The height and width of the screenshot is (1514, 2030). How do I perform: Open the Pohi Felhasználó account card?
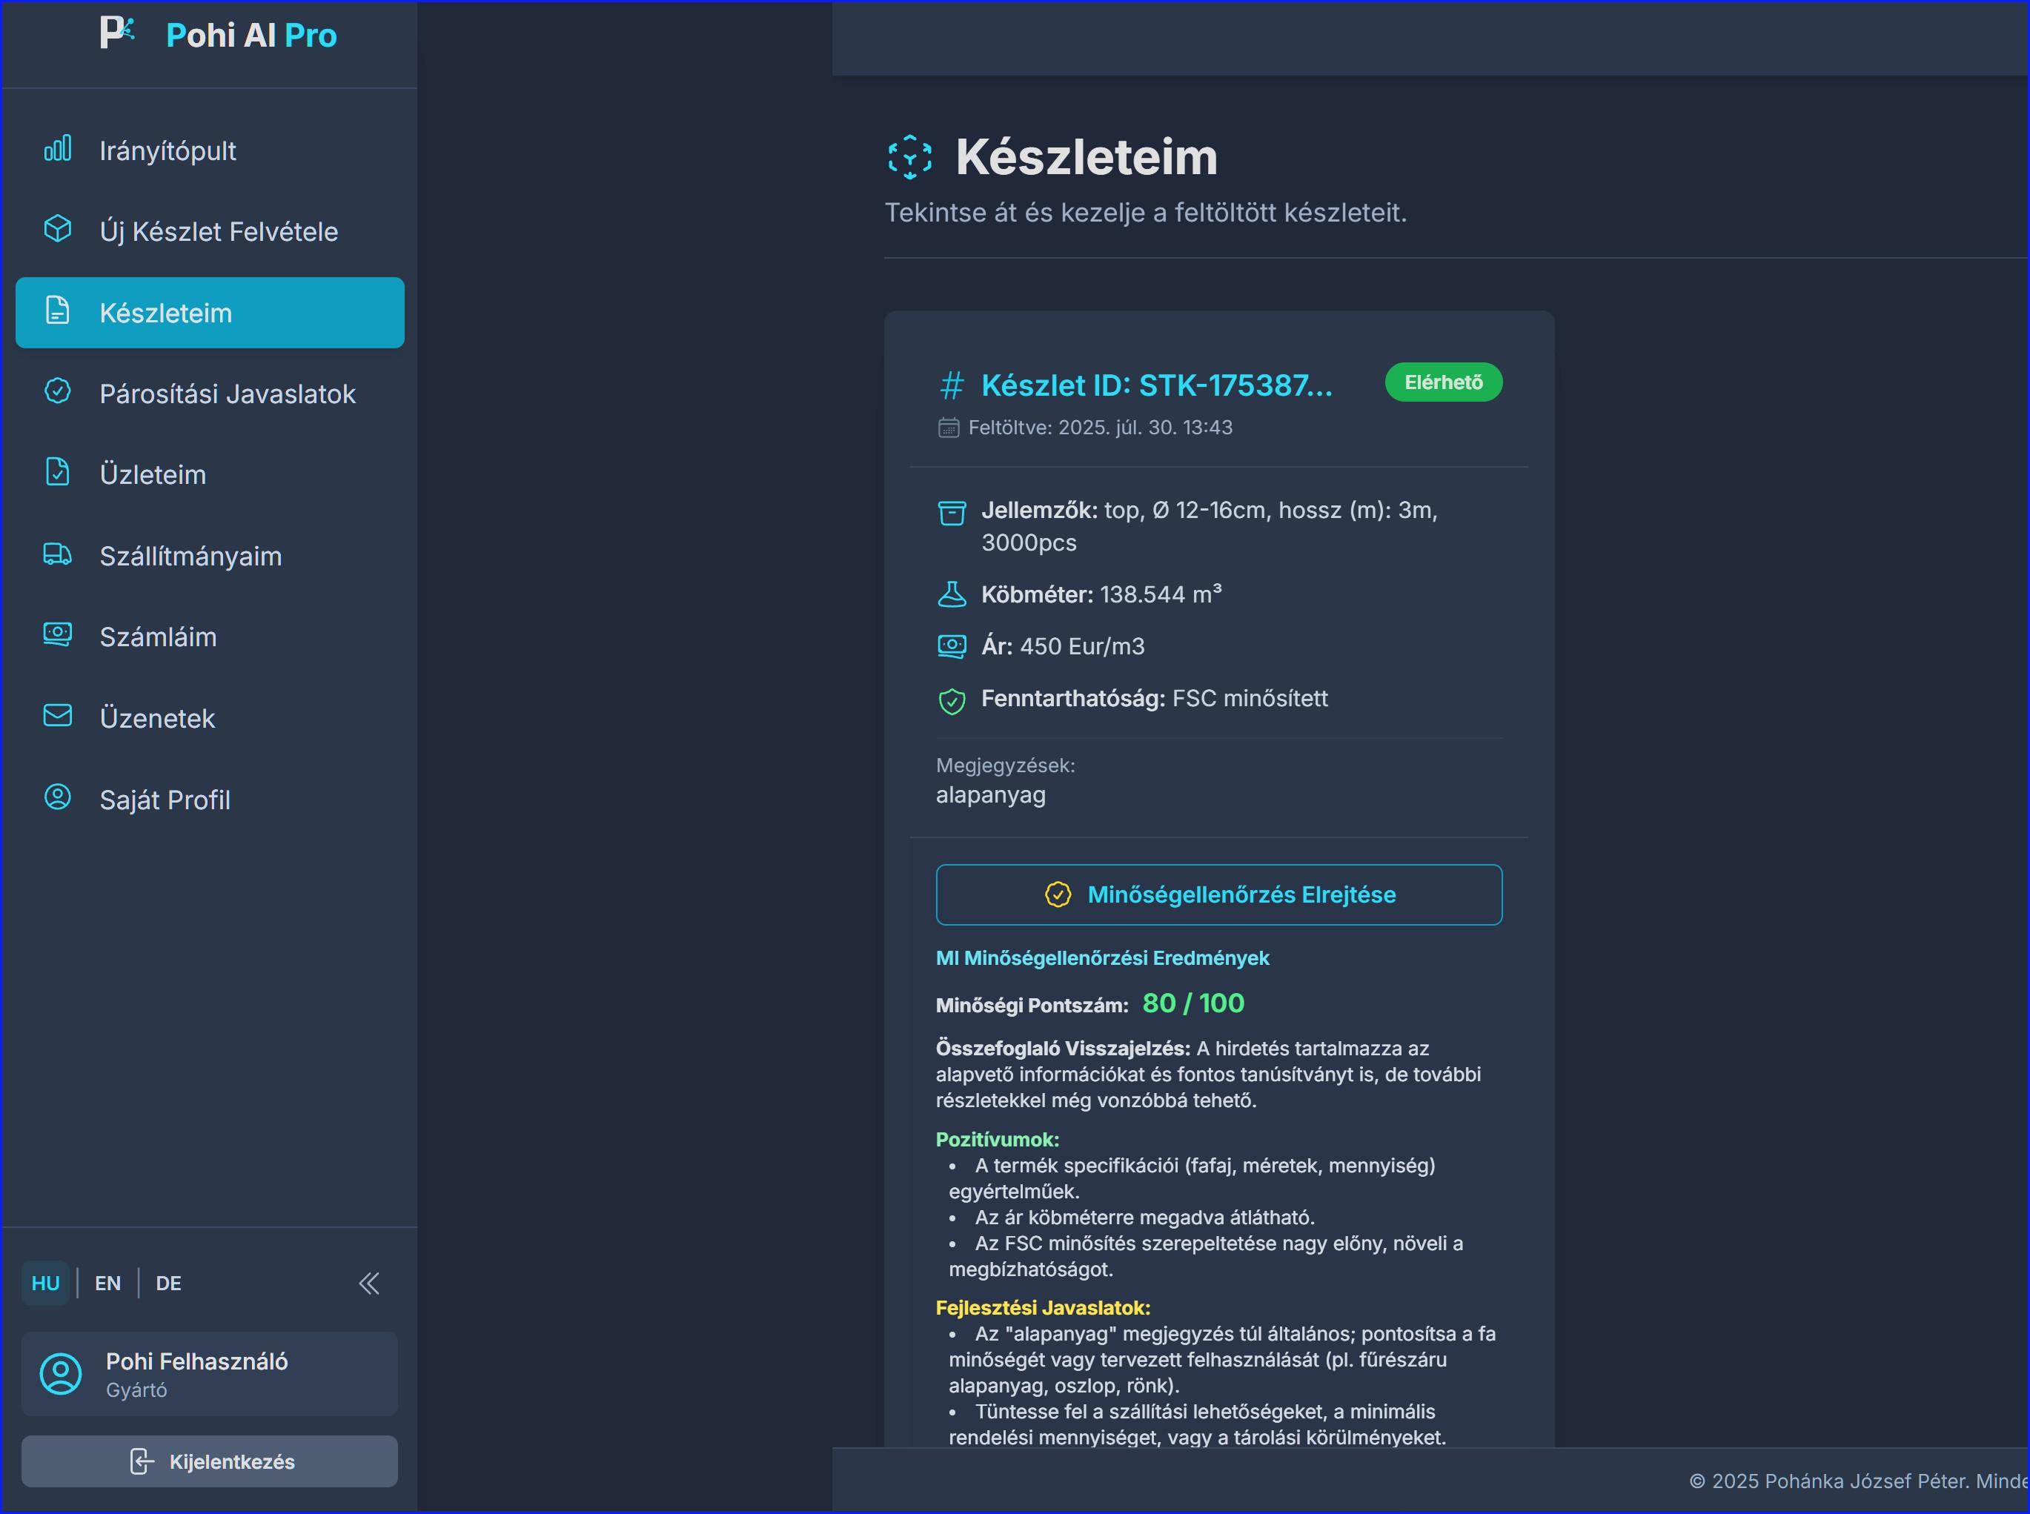point(209,1374)
